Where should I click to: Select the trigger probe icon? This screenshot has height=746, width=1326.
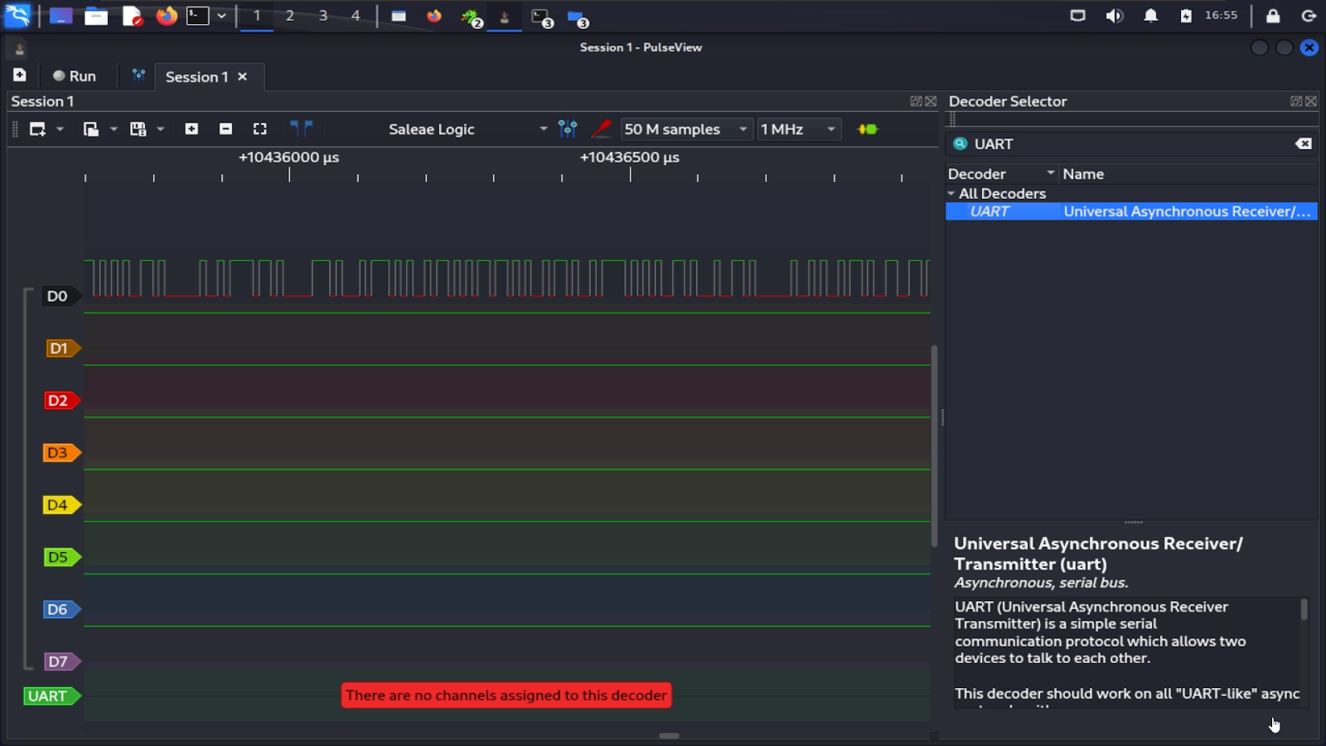pyautogui.click(x=602, y=129)
